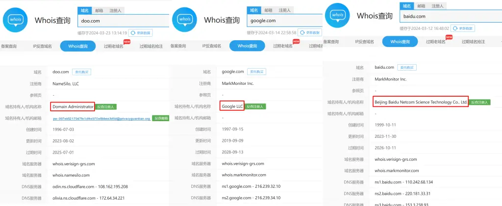Select Whois查询 pill in the doo.com panel
This screenshot has width=502, height=206.
click(78, 46)
